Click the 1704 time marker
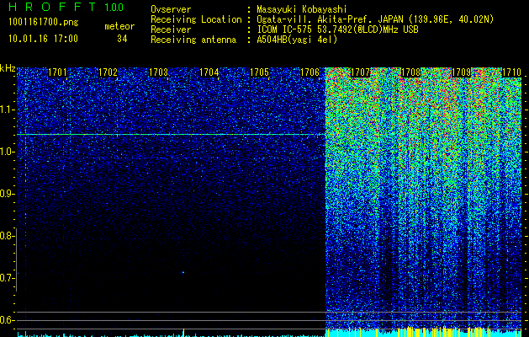This screenshot has height=337, width=529. pyautogui.click(x=209, y=72)
